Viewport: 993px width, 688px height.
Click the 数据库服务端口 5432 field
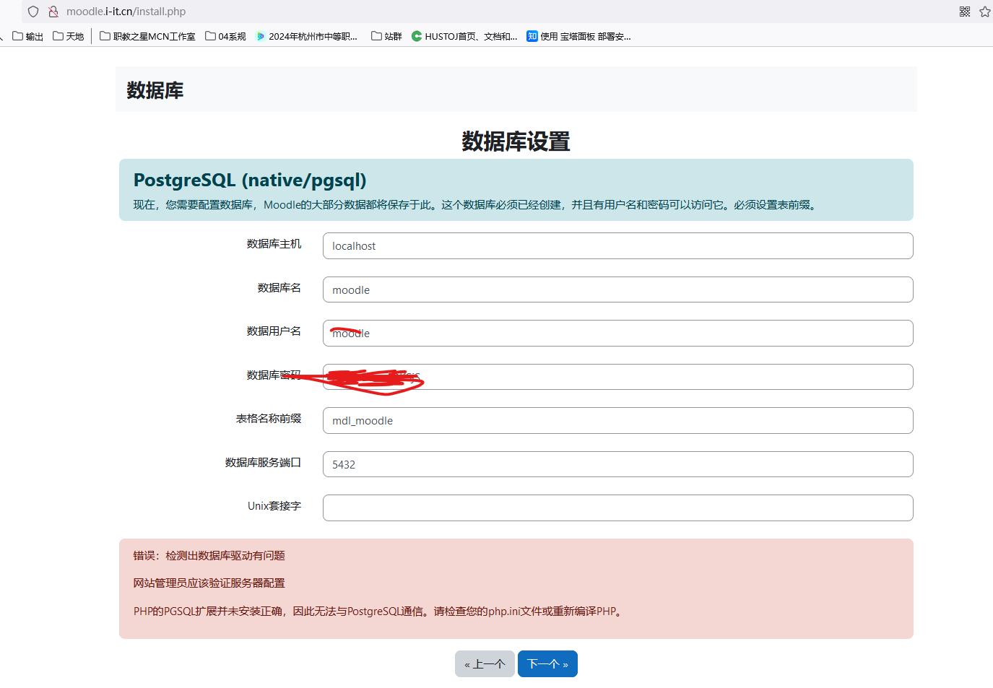coord(618,464)
